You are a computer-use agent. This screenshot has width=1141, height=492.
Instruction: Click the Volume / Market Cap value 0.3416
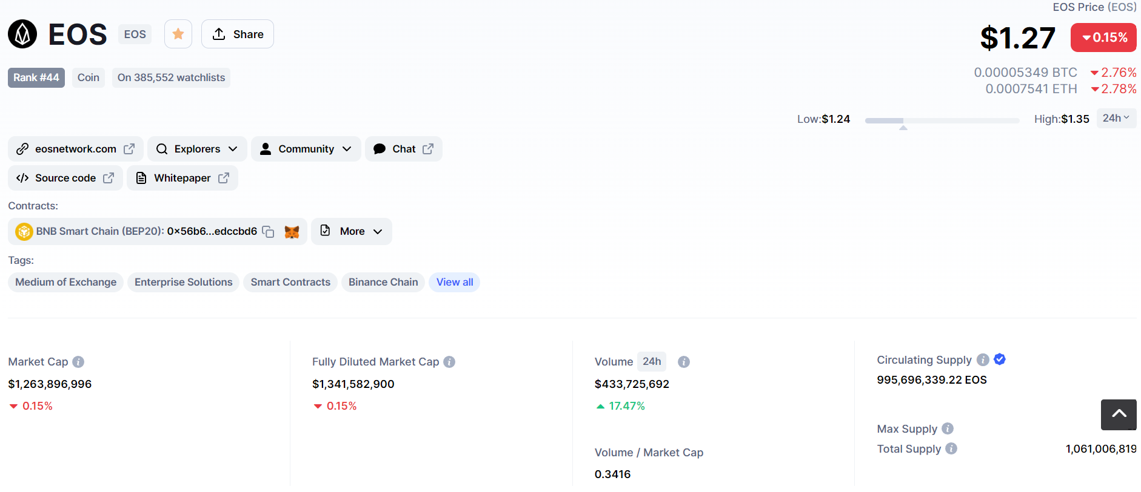pos(613,474)
